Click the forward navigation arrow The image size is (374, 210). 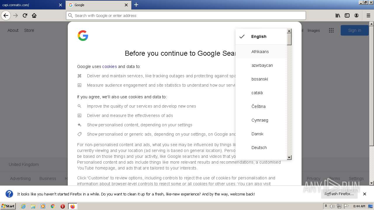[15, 15]
